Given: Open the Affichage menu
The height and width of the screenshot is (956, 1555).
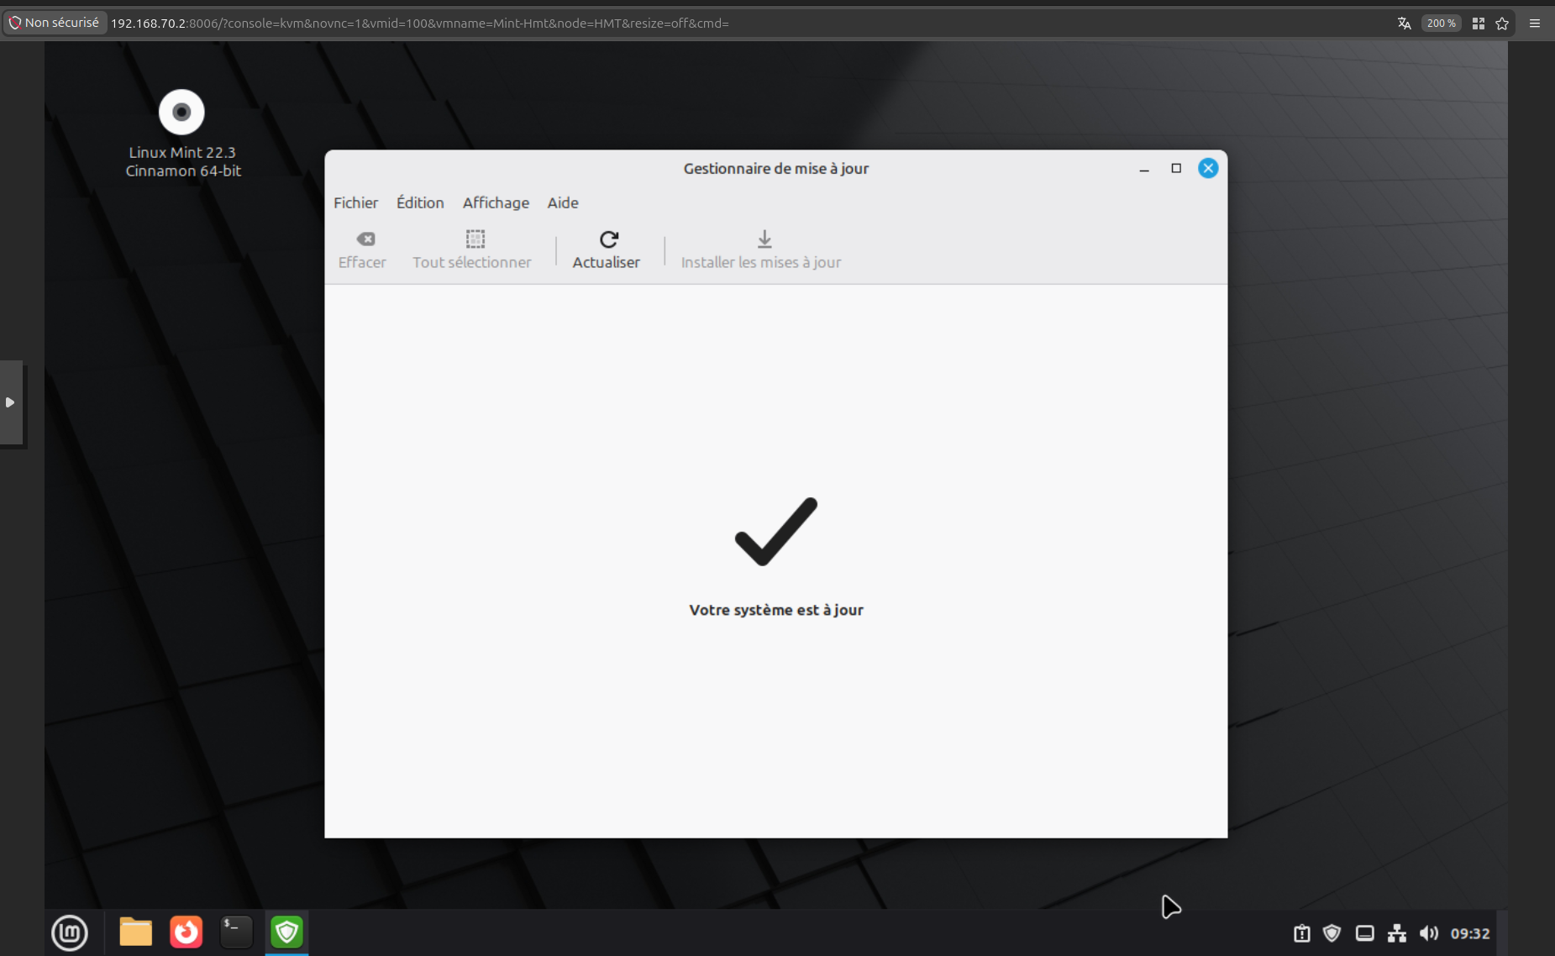Looking at the screenshot, I should [x=496, y=202].
